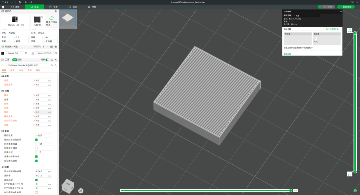The height and width of the screenshot is (195, 360).
Task: Open left nozzle diameter 0.4 dropdown
Action: [21, 37]
